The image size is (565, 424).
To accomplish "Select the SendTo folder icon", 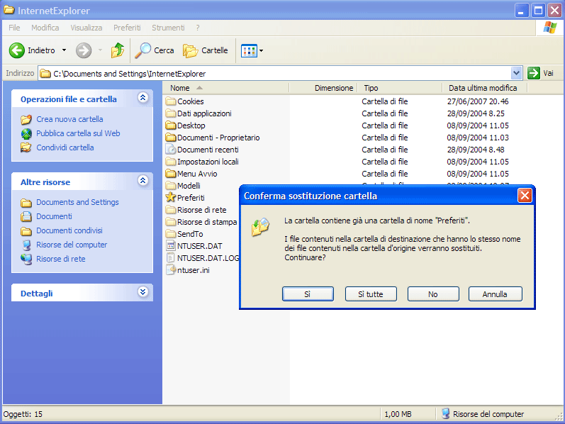I will (x=171, y=234).
